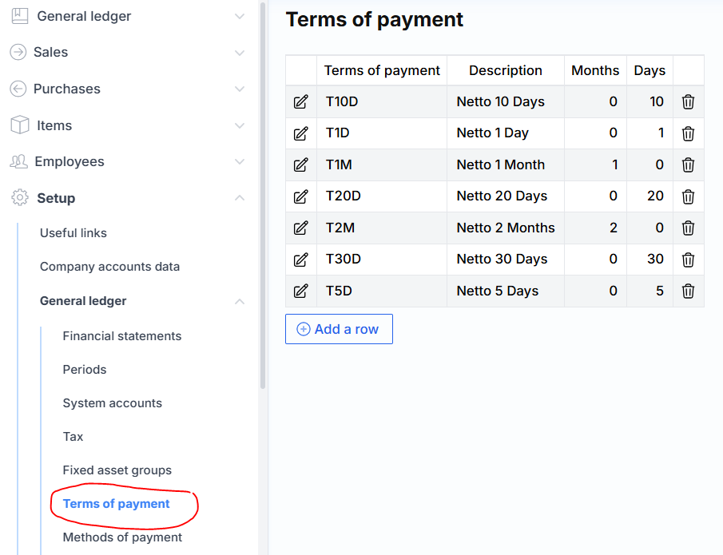This screenshot has width=723, height=555.
Task: Click the Add a row button
Action: tap(339, 329)
